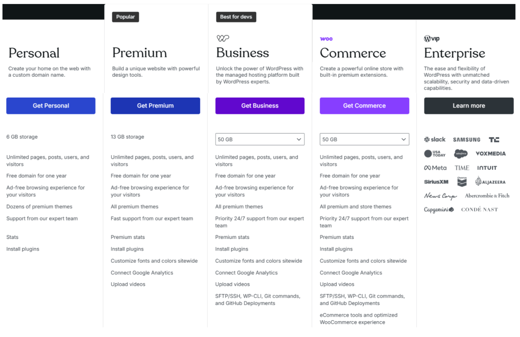520x337 pixels.
Task: Click the TechCrunch logo
Action: pos(494,139)
